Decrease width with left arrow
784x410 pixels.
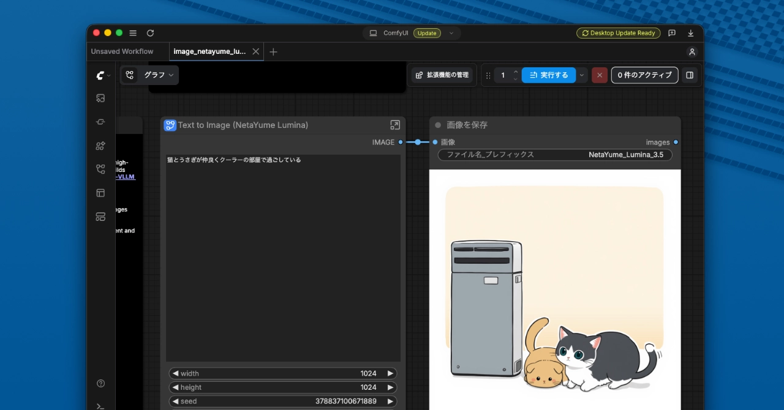[175, 373]
